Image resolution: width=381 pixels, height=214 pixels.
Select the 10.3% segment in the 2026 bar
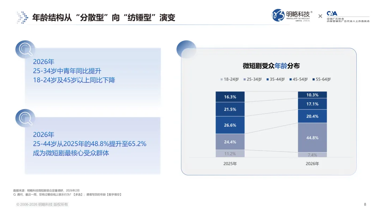pyautogui.click(x=313, y=95)
